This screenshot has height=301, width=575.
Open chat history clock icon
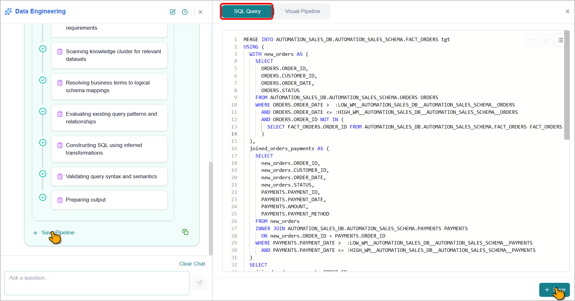pyautogui.click(x=185, y=12)
